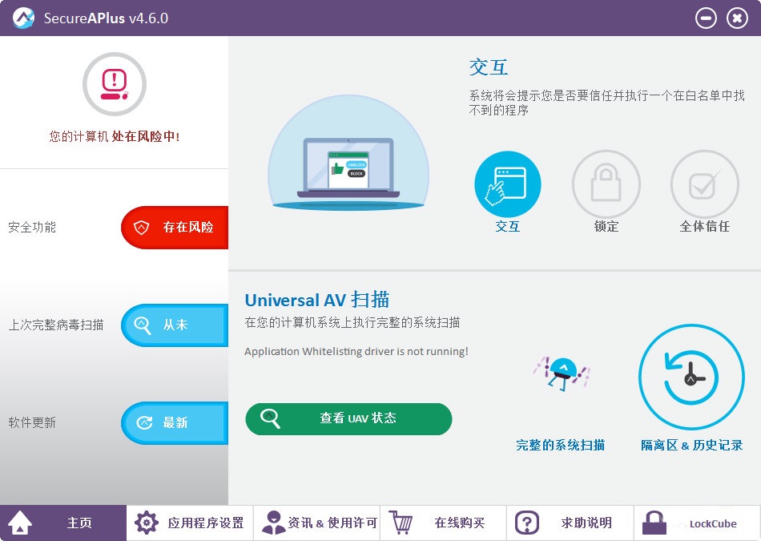Image resolution: width=761 pixels, height=541 pixels.
Task: Click the 查看 UAV 状态 button
Action: coord(348,418)
